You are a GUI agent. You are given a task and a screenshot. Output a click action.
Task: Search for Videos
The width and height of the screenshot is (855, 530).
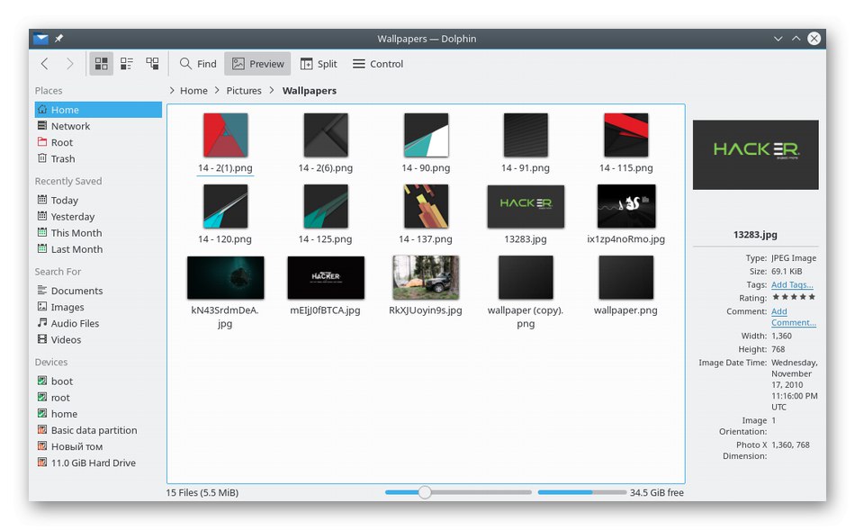coord(98,340)
